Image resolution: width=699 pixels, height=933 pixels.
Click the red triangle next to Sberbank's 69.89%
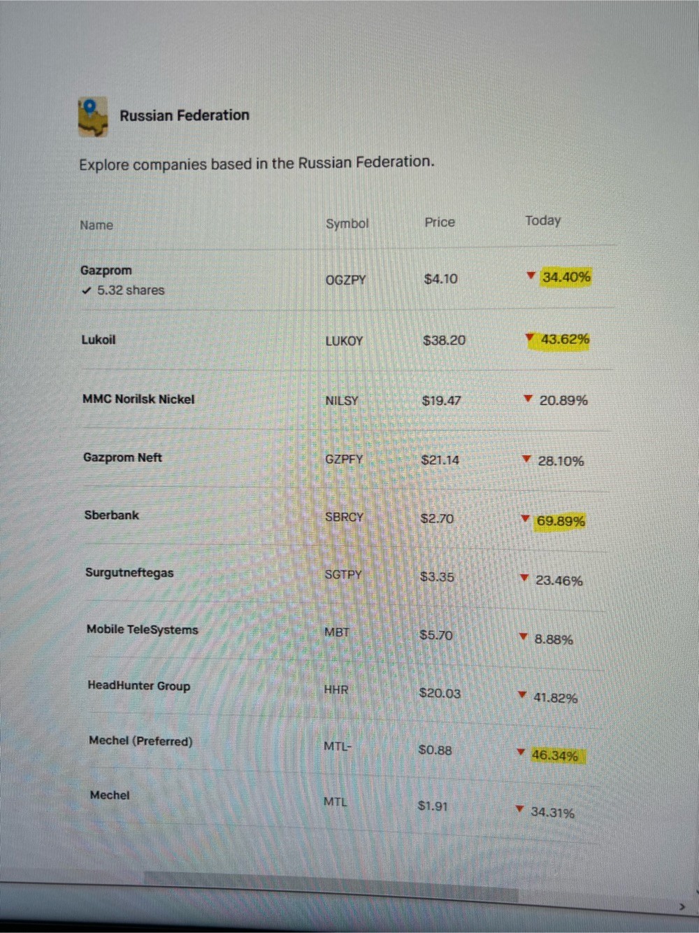(525, 519)
